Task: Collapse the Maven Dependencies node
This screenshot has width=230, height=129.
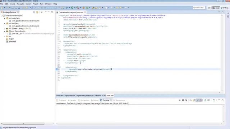Action: pos(5,31)
